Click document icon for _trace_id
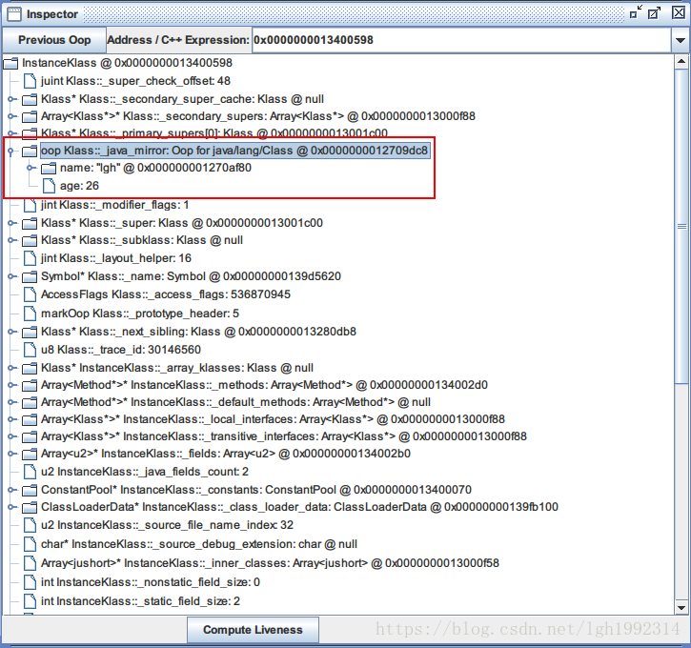The image size is (691, 648). pos(30,350)
